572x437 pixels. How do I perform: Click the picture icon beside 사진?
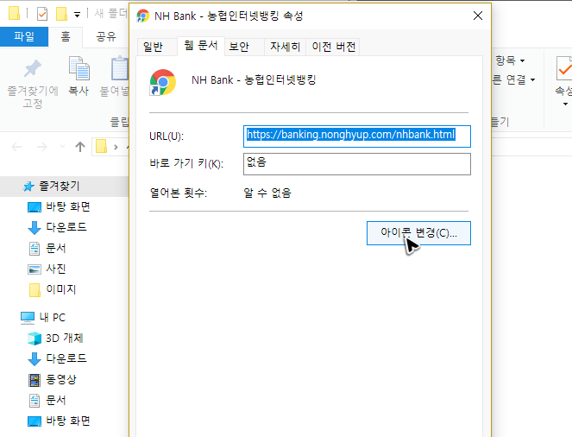(x=35, y=269)
